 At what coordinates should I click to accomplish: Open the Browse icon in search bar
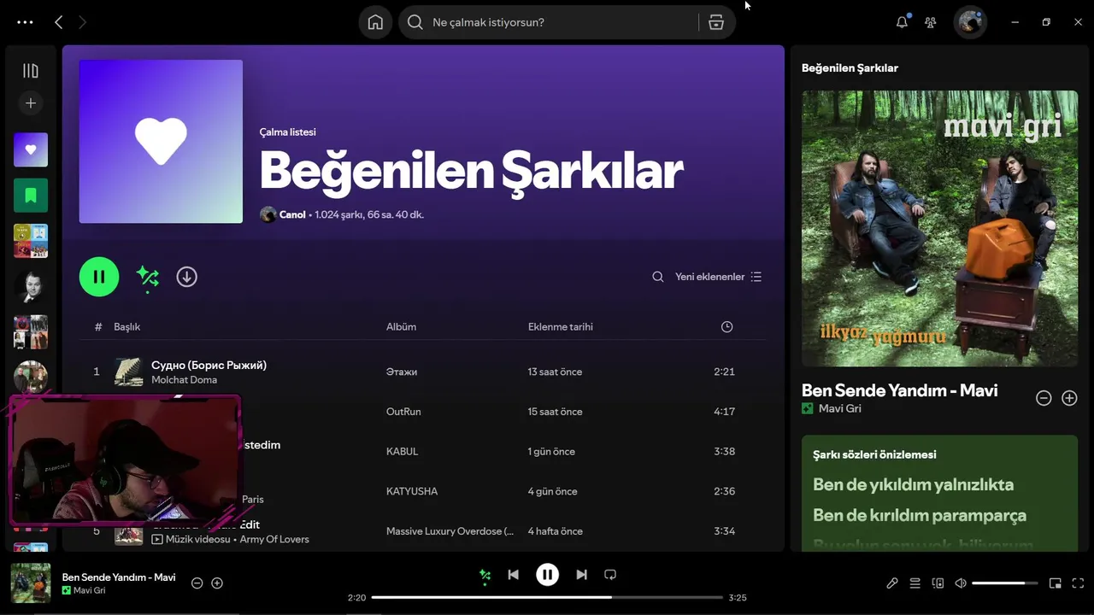(716, 22)
